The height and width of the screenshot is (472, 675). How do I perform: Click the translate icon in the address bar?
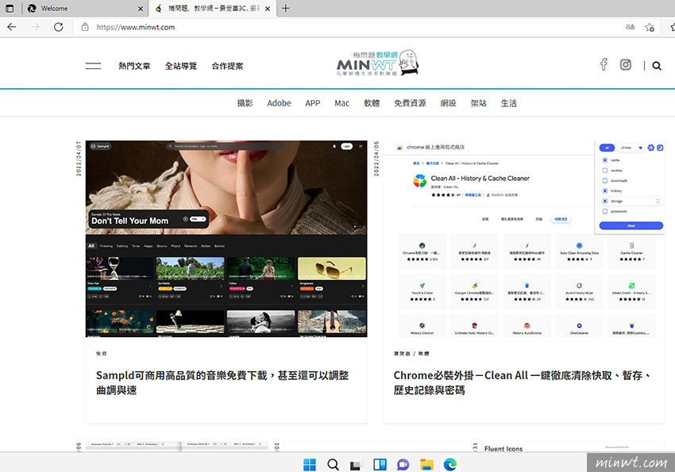coord(631,27)
